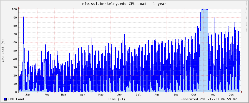
Task: Select the Nov label on time axis
Action: pyautogui.click(x=213, y=95)
